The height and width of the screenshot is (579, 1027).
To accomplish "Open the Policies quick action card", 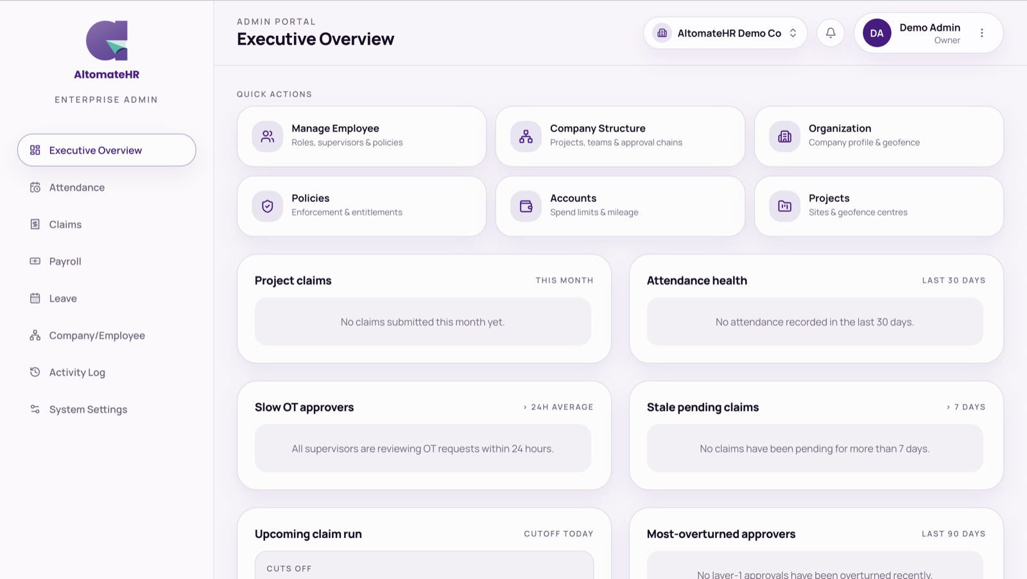I will tap(361, 206).
